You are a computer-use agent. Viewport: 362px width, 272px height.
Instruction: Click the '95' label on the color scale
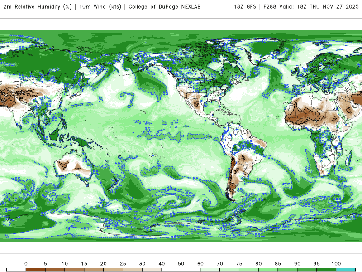pos(317,264)
